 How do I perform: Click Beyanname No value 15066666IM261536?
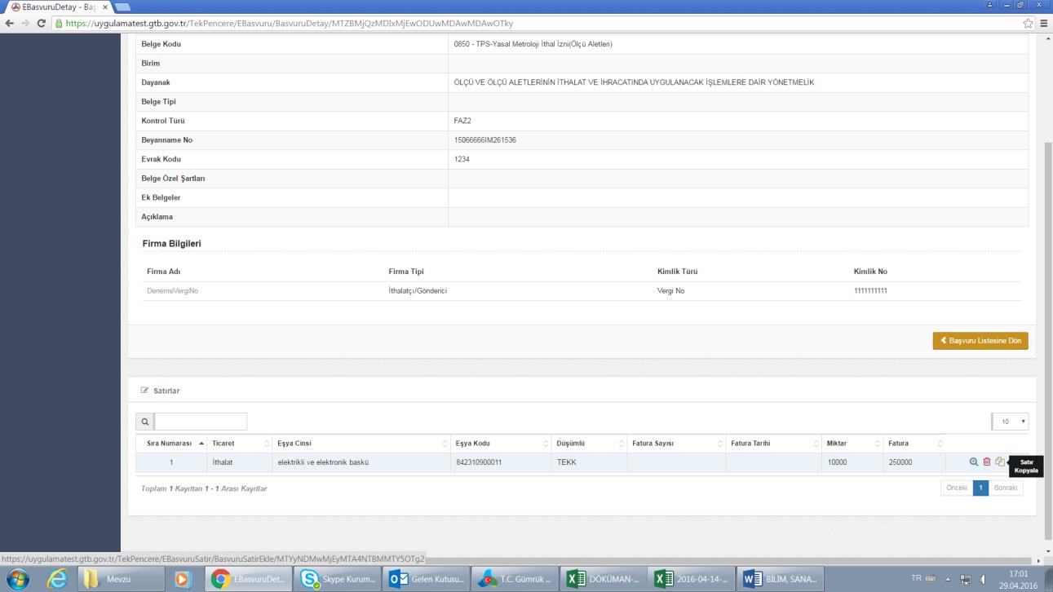484,140
